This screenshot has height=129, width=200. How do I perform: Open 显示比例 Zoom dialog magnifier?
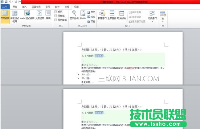tap(74, 15)
